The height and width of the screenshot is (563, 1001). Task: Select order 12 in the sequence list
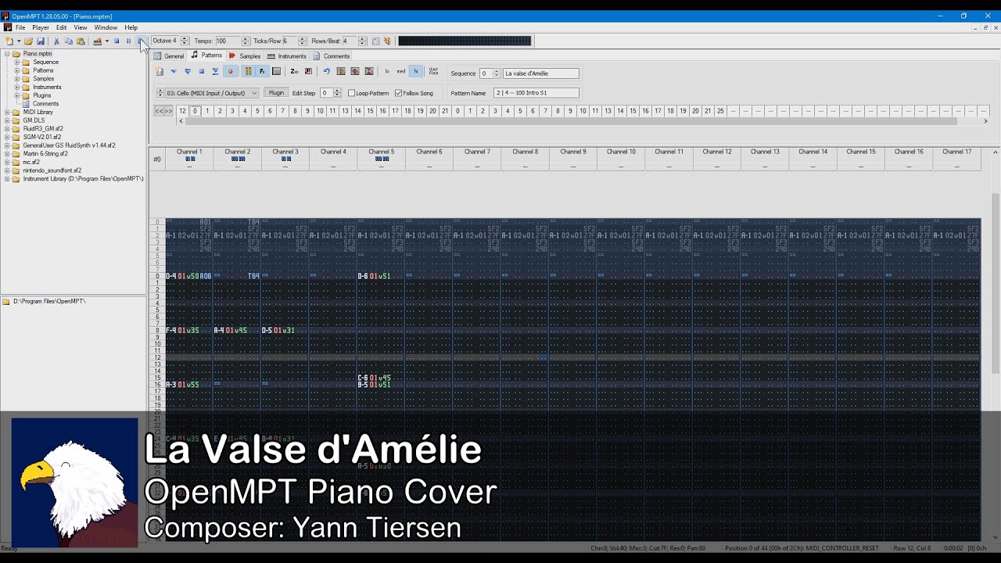point(182,111)
